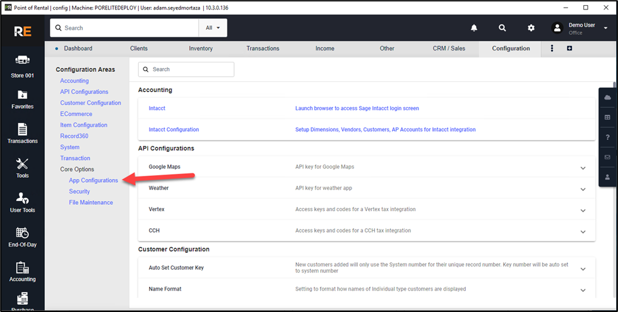Image resolution: width=618 pixels, height=312 pixels.
Task: Open the mail envelope icon on right
Action: [607, 157]
